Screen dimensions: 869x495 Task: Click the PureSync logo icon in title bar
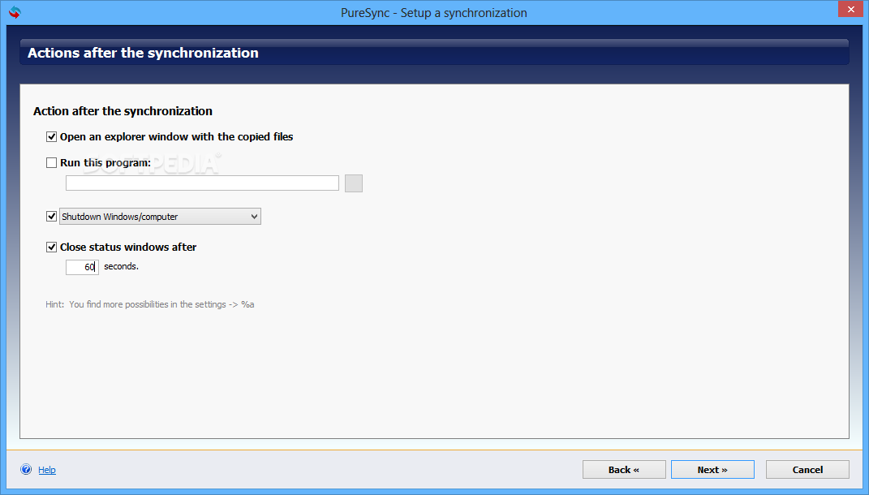15,12
